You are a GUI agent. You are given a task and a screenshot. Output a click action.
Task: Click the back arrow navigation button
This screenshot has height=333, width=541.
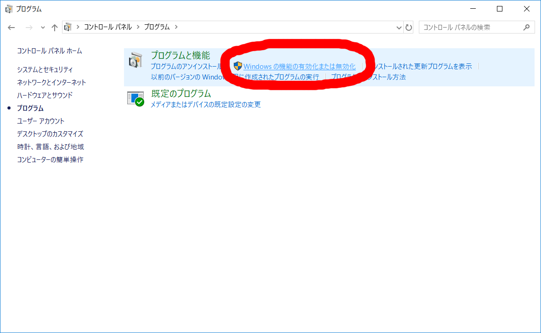tap(12, 28)
